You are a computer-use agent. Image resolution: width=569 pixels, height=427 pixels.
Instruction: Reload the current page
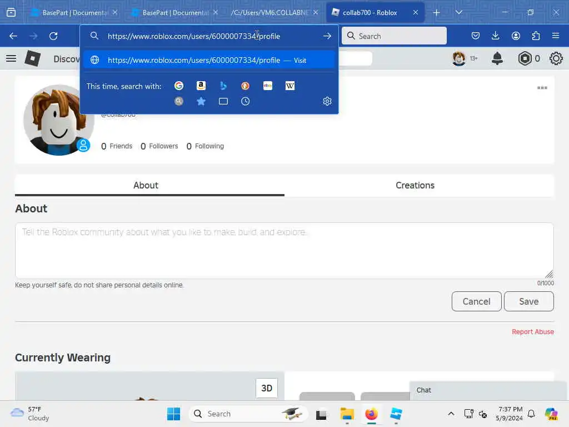click(53, 36)
